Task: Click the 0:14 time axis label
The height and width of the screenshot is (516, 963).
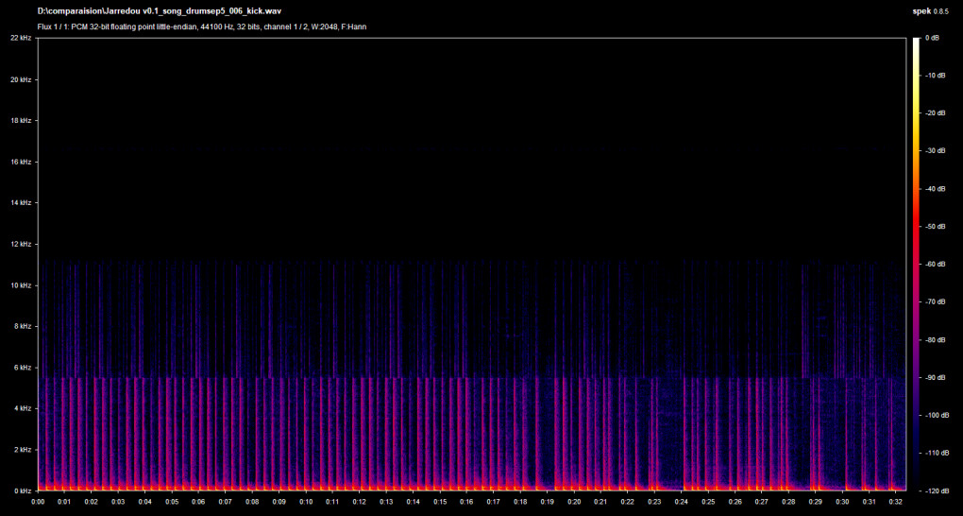Action: point(413,502)
